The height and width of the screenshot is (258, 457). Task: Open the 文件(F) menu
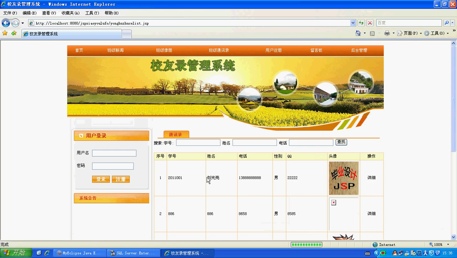(10, 13)
